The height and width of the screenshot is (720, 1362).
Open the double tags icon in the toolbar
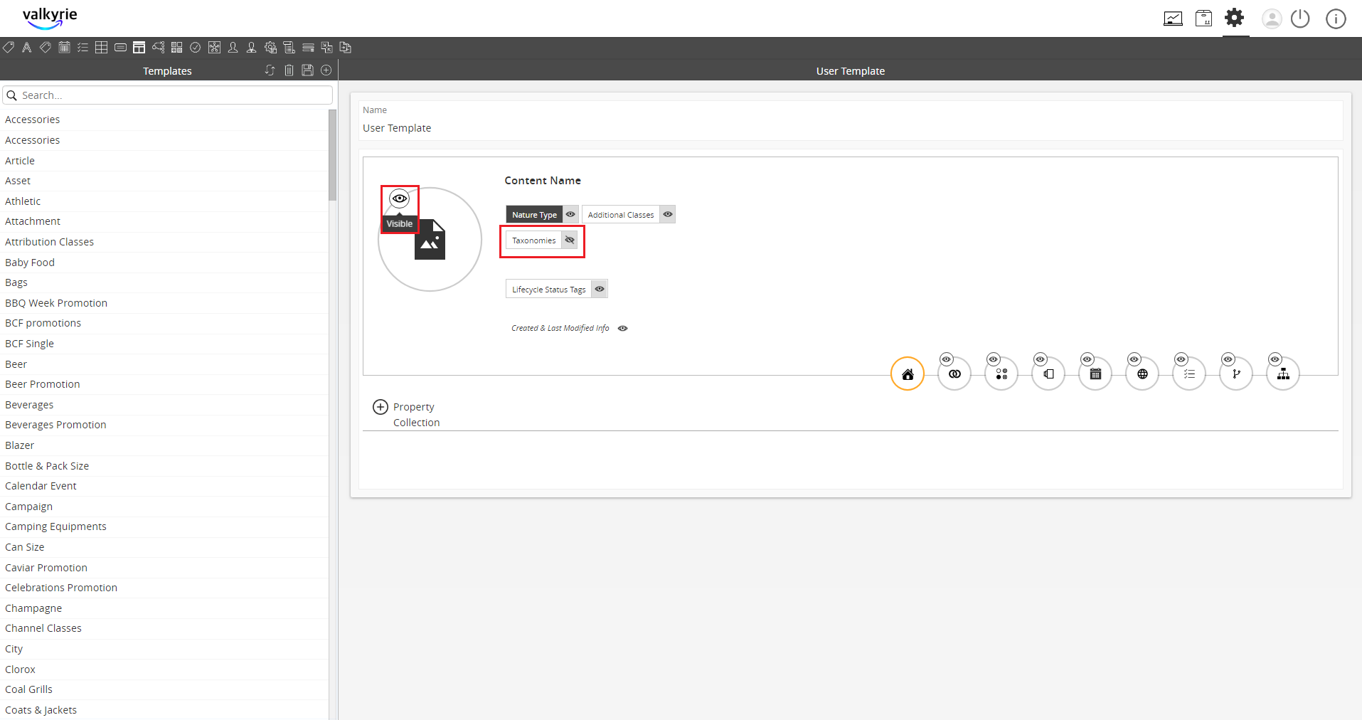[x=46, y=48]
